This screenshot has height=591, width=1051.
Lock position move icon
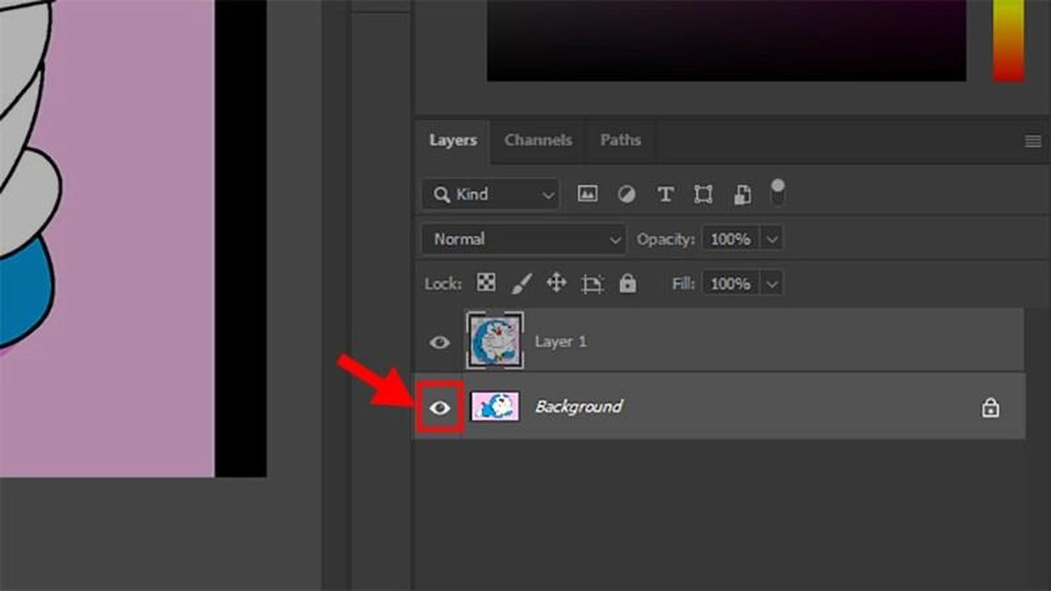point(556,283)
